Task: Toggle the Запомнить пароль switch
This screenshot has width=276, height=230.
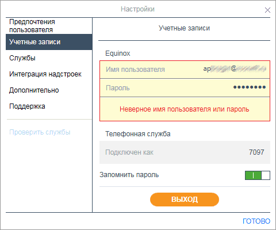Action: tap(258, 175)
